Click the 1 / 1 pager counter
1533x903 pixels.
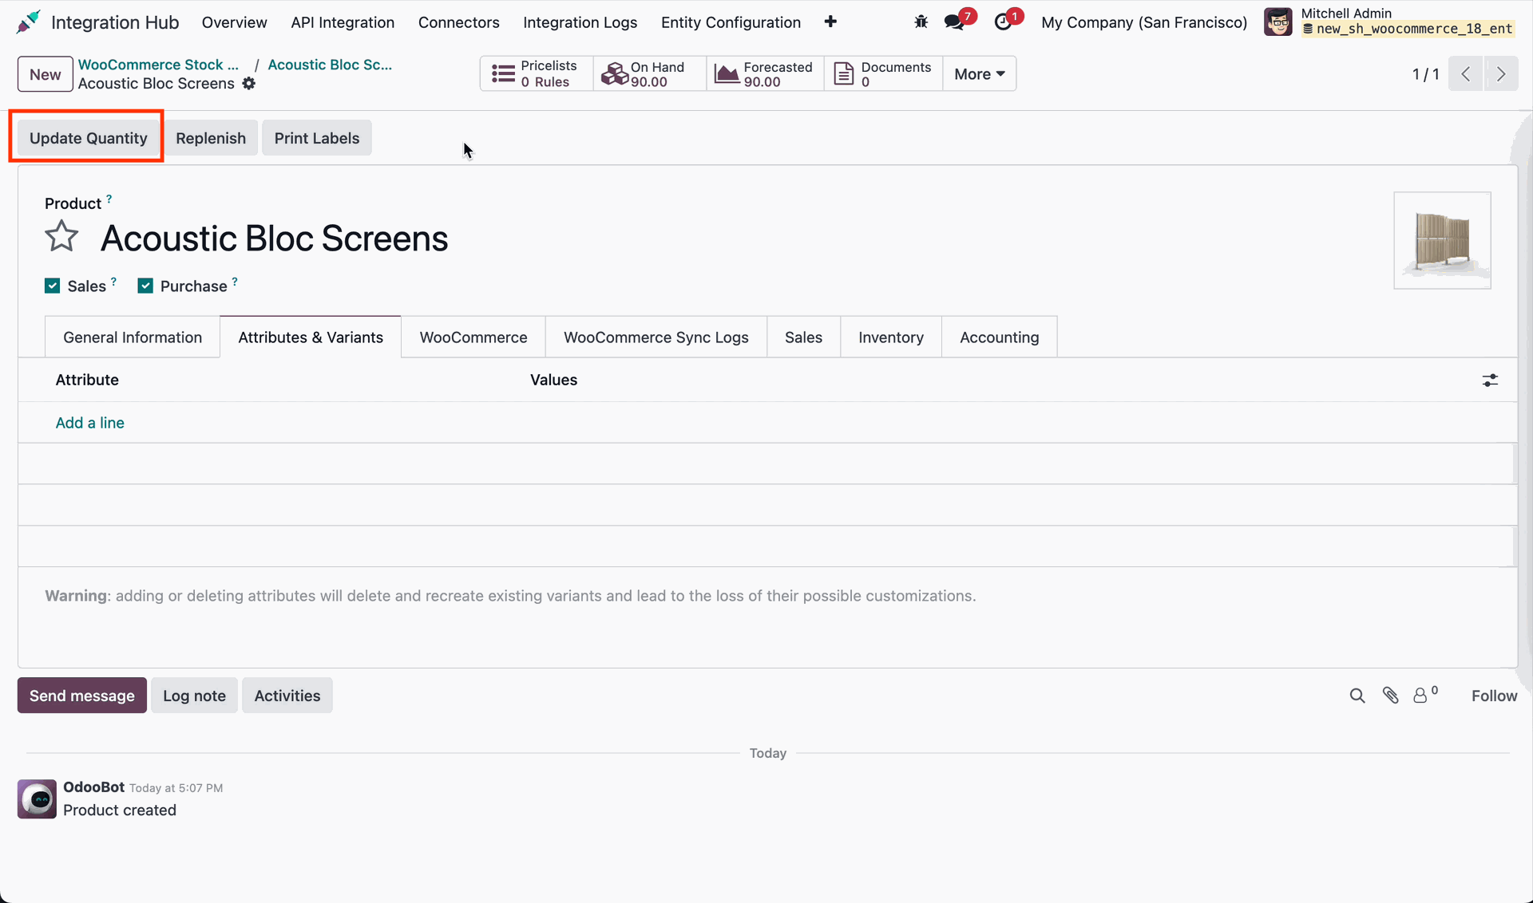(x=1425, y=74)
